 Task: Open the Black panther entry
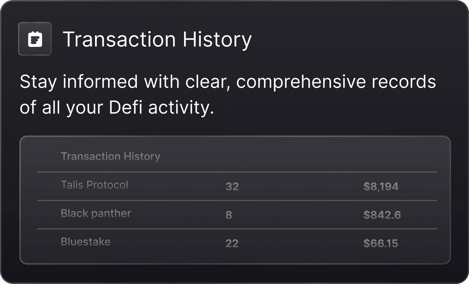coord(96,213)
